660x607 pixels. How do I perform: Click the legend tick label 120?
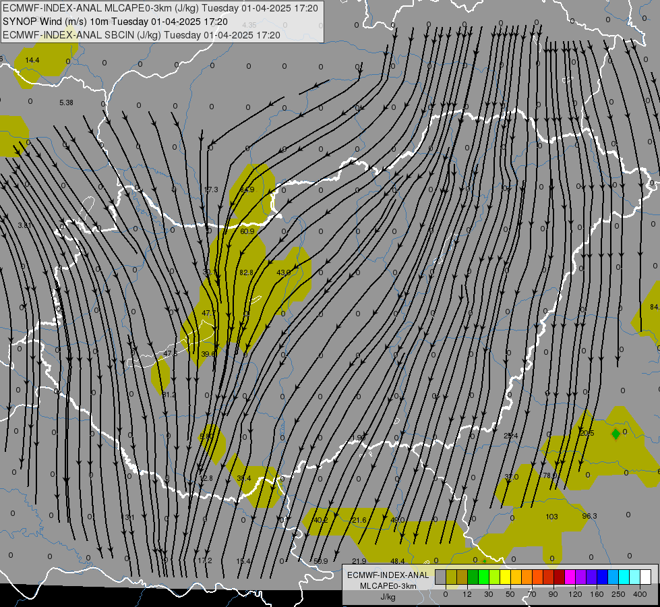(574, 594)
